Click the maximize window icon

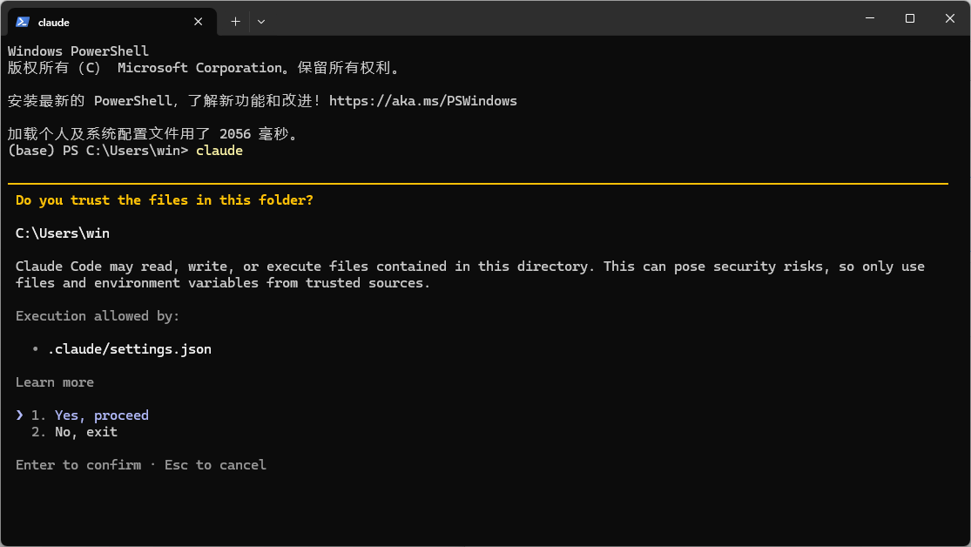(x=909, y=18)
